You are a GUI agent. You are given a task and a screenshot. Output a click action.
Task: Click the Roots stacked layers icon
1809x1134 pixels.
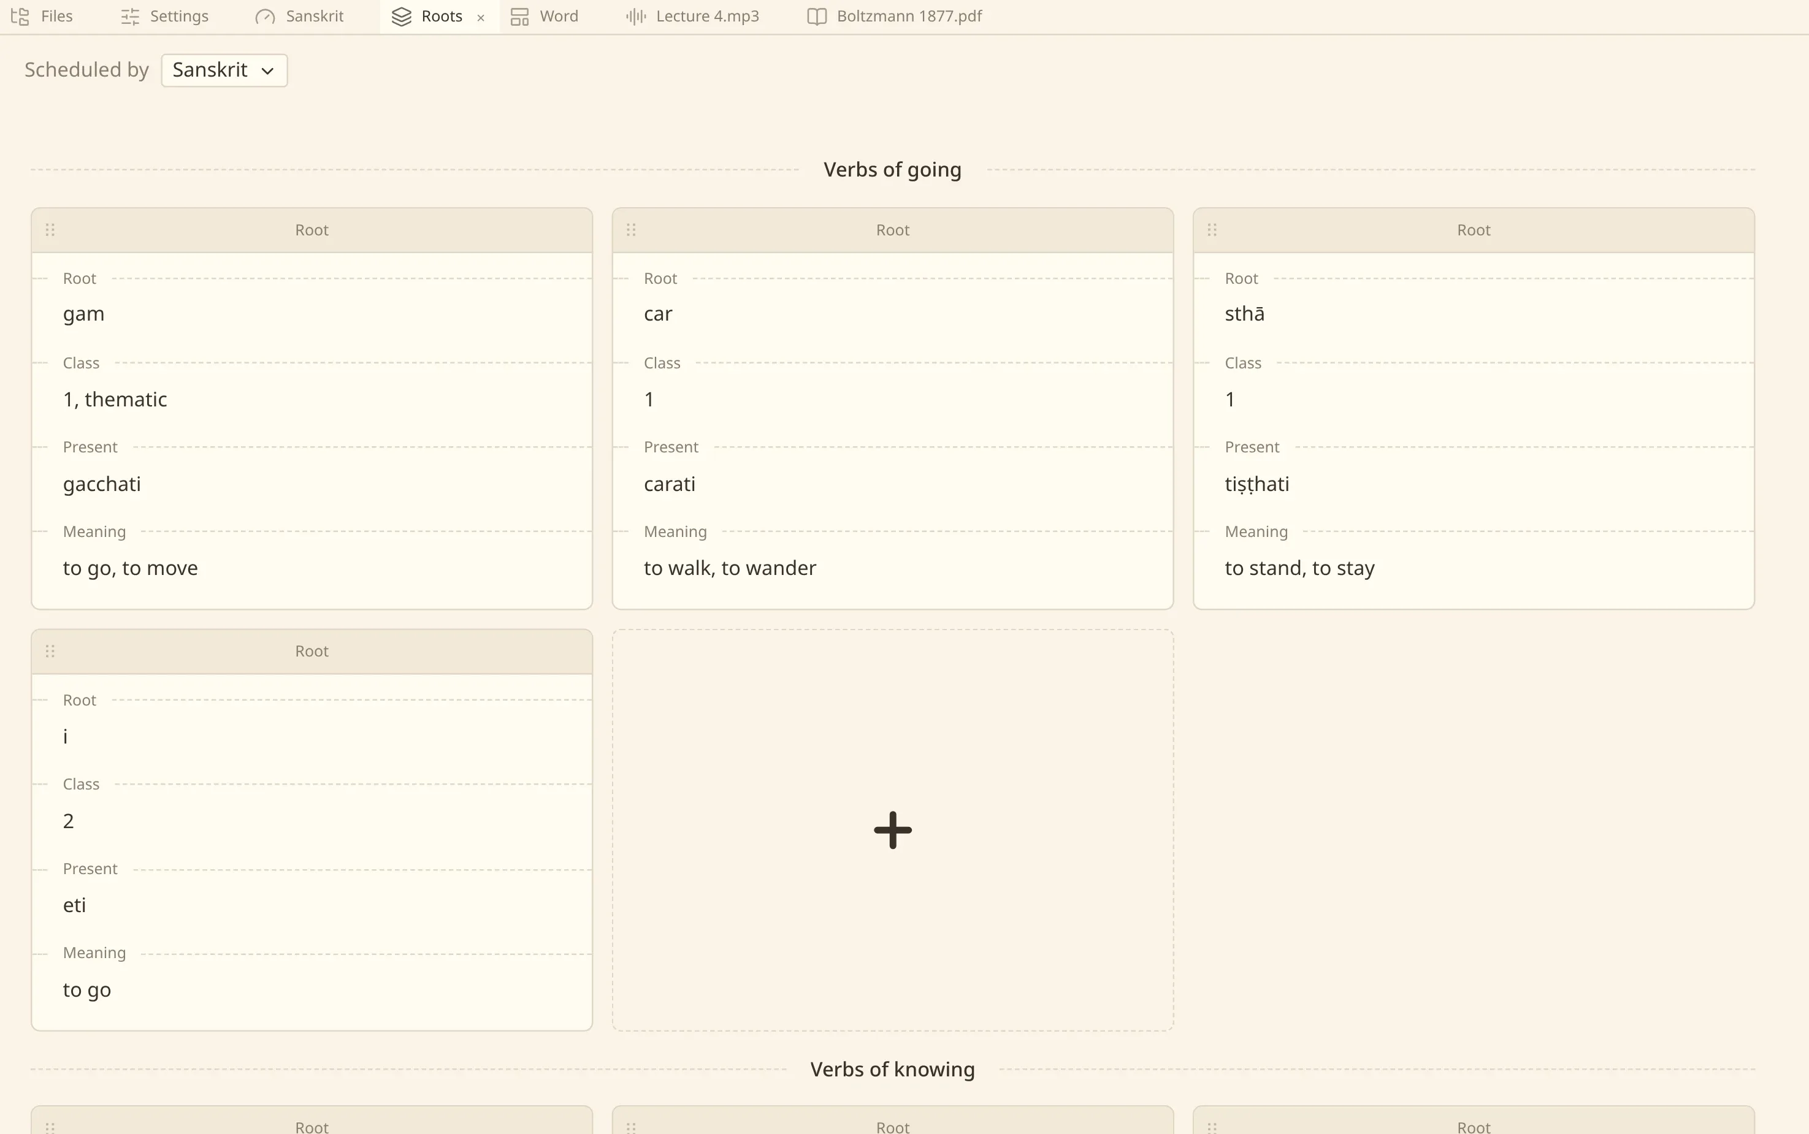tap(402, 16)
